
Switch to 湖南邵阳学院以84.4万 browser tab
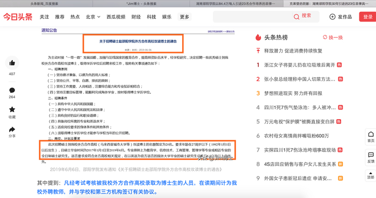[x=236, y=4]
